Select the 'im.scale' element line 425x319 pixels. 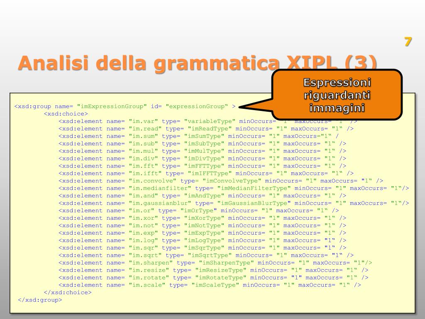210,285
